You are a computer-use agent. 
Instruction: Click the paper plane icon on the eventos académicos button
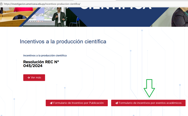point(116,103)
